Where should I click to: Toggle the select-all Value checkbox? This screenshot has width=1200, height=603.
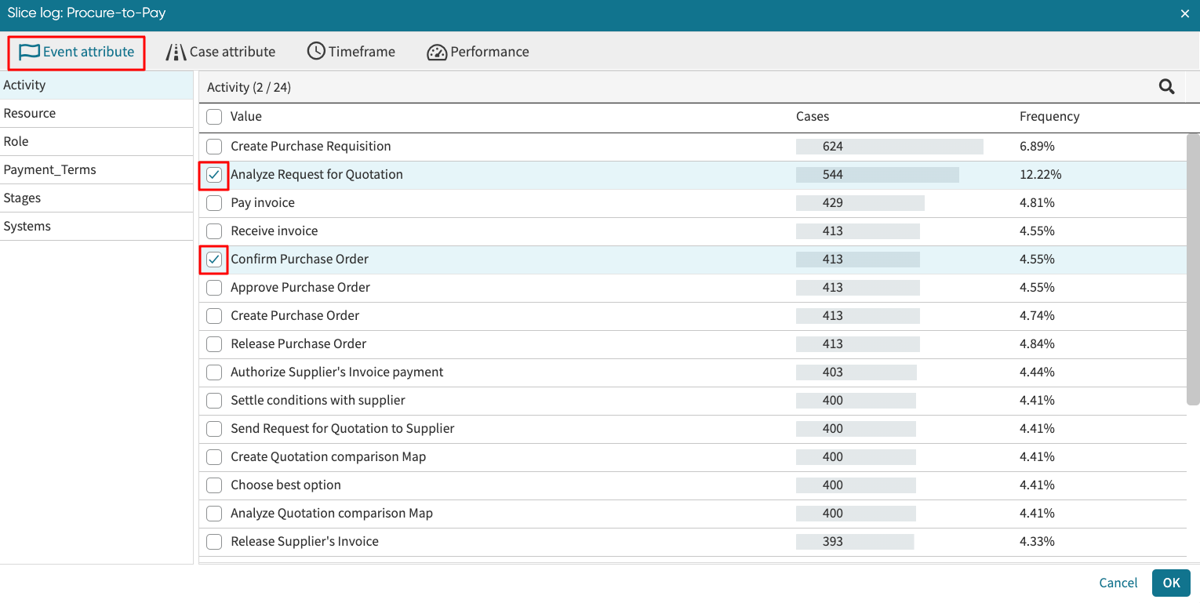coord(214,117)
